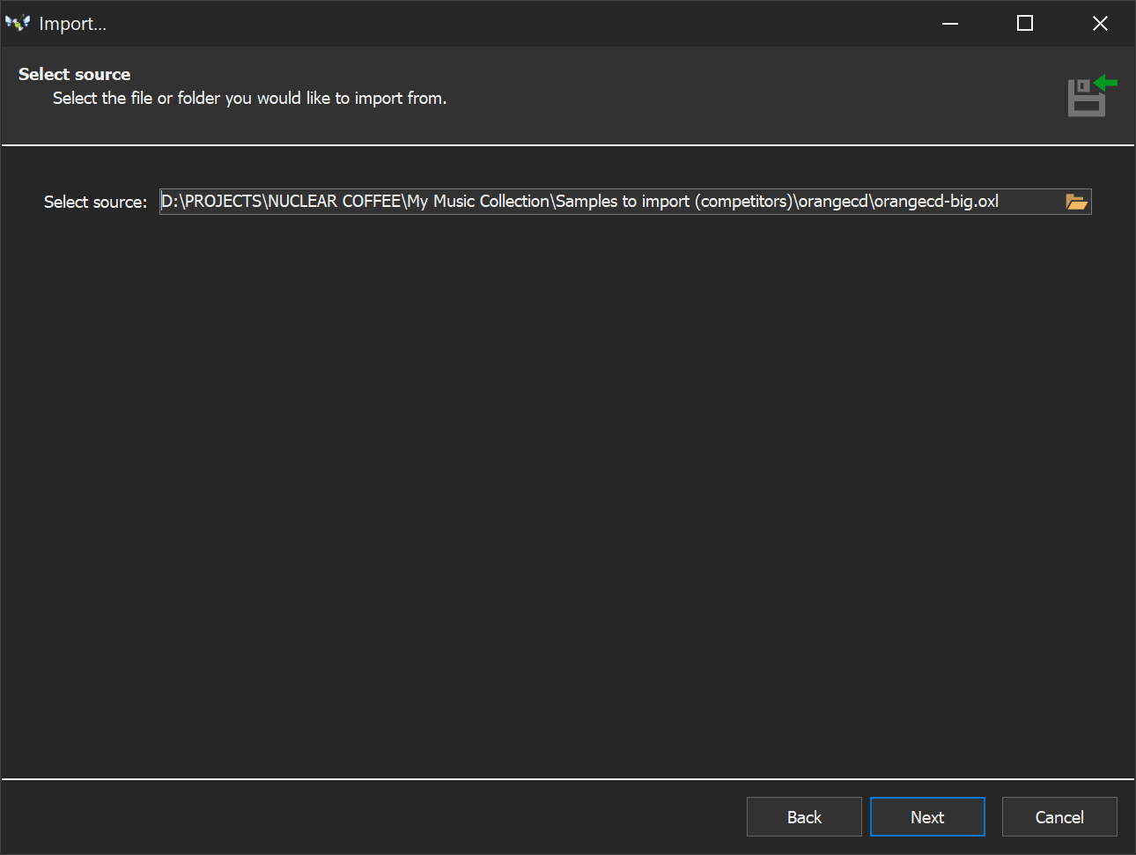
Task: Click the app icon in title bar
Action: tap(18, 24)
